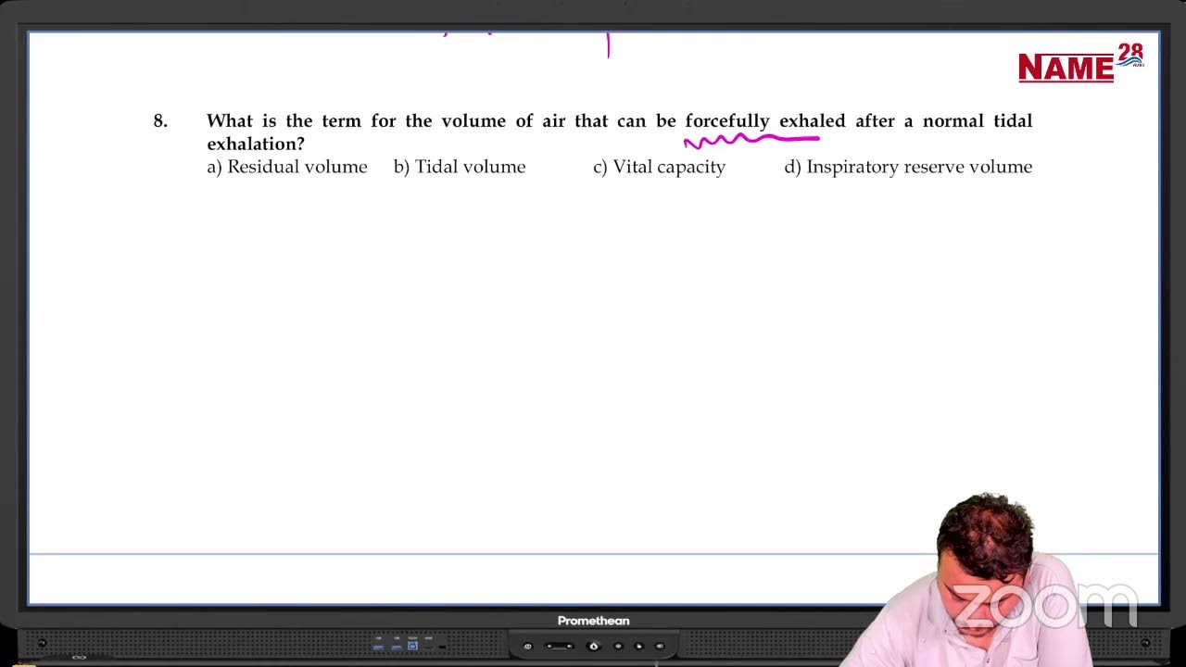Tap the panel volume rocker control

pyautogui.click(x=561, y=646)
